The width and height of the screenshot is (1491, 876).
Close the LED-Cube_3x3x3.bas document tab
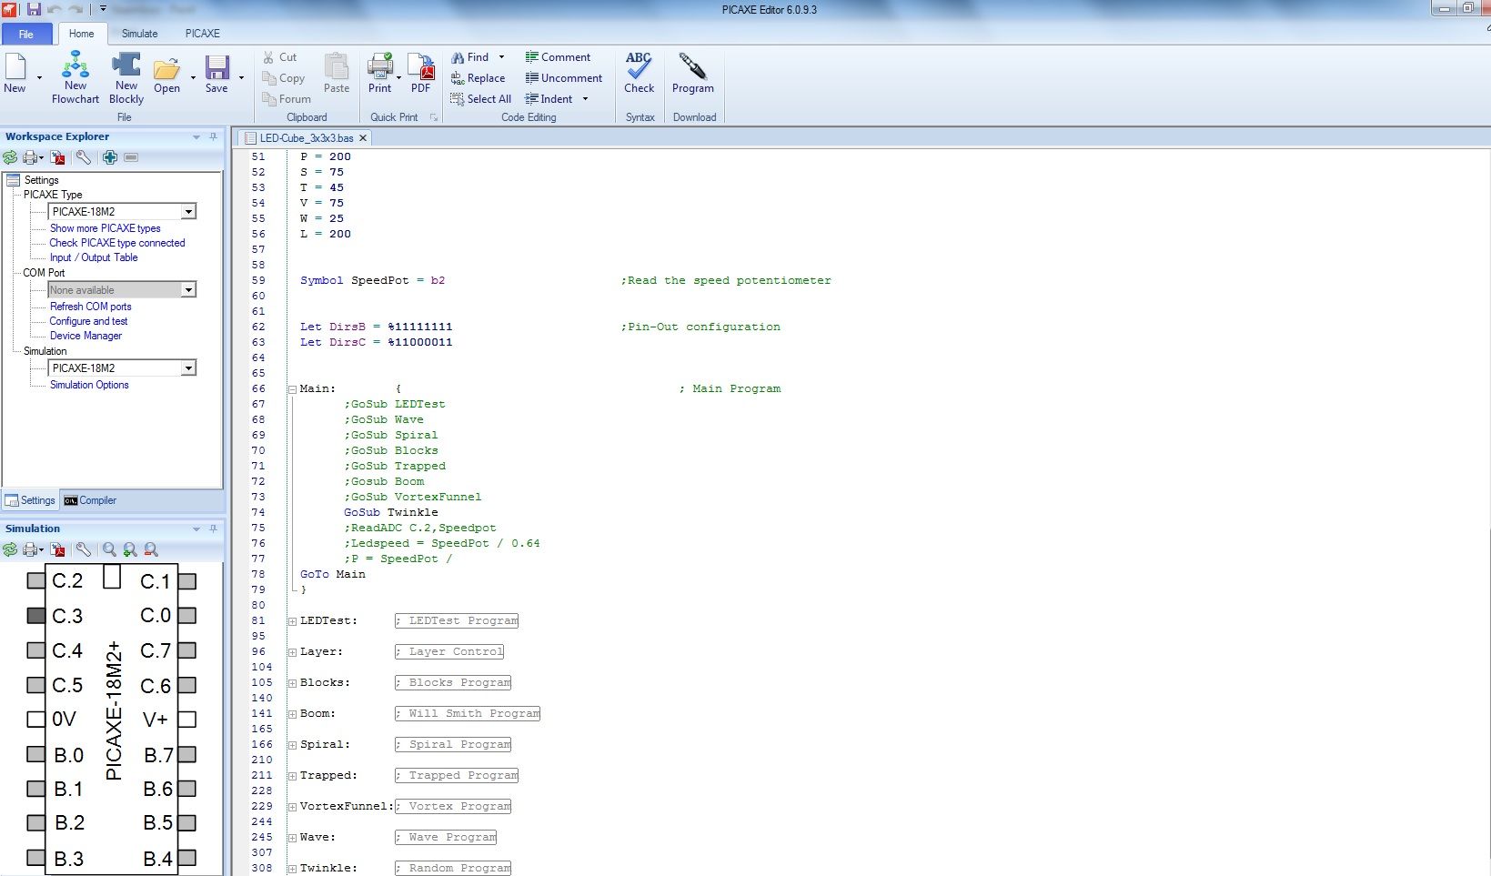tap(363, 138)
